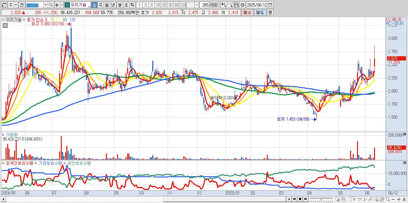This screenshot has width=408, height=203.
Task: Click the overlapping windows chart icon
Action: pos(343,199)
